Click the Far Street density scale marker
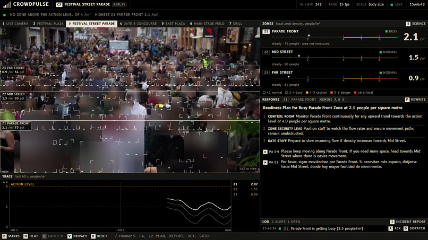Viewport: 428px width, 240px height. 288,77
